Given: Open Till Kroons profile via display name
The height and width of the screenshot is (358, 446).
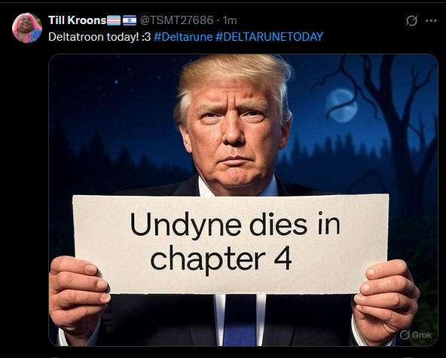Looking at the screenshot, I should click(x=77, y=20).
